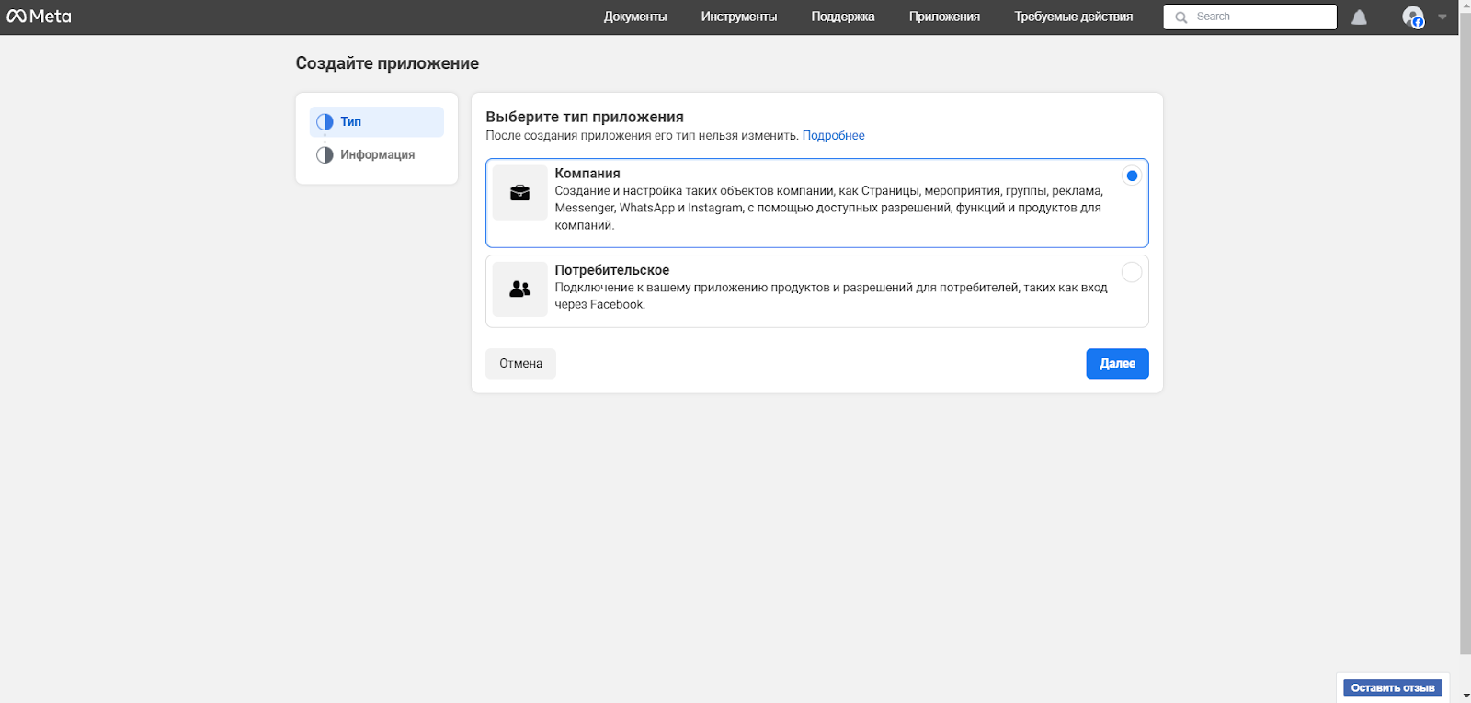1471x703 pixels.
Task: Open the Инструменты menu
Action: click(x=739, y=17)
